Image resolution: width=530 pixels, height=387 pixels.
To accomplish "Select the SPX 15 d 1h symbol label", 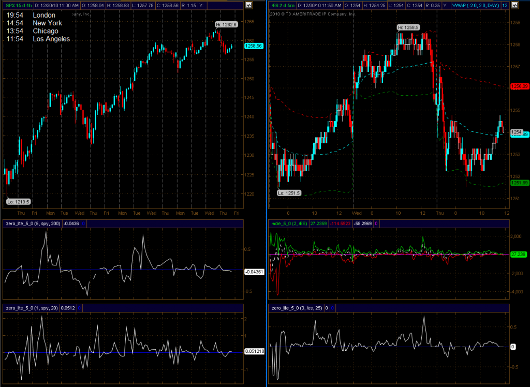I will [x=18, y=5].
